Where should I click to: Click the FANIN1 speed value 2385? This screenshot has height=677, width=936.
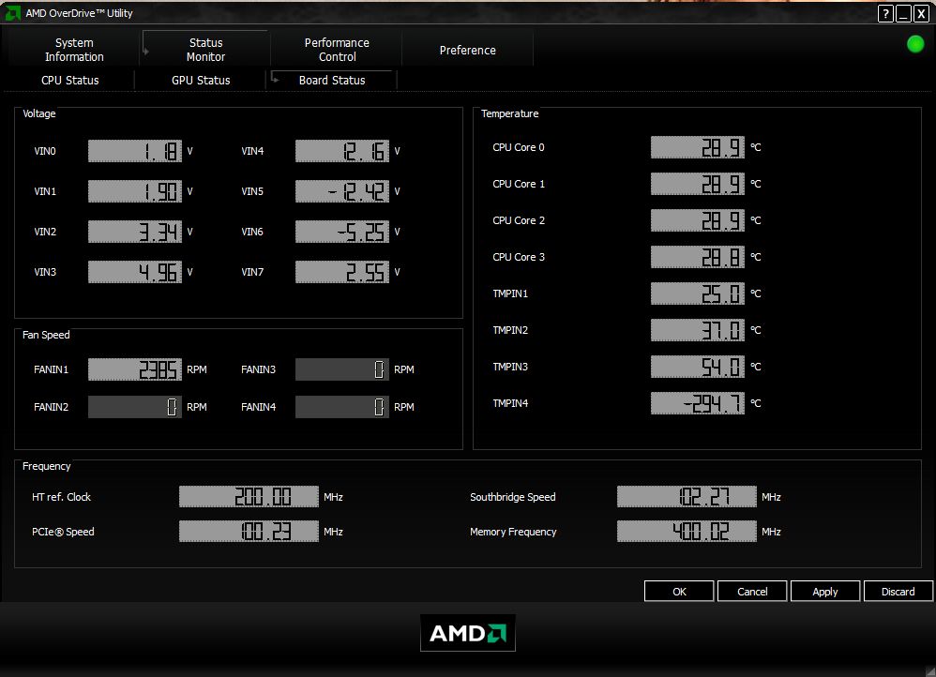(135, 369)
